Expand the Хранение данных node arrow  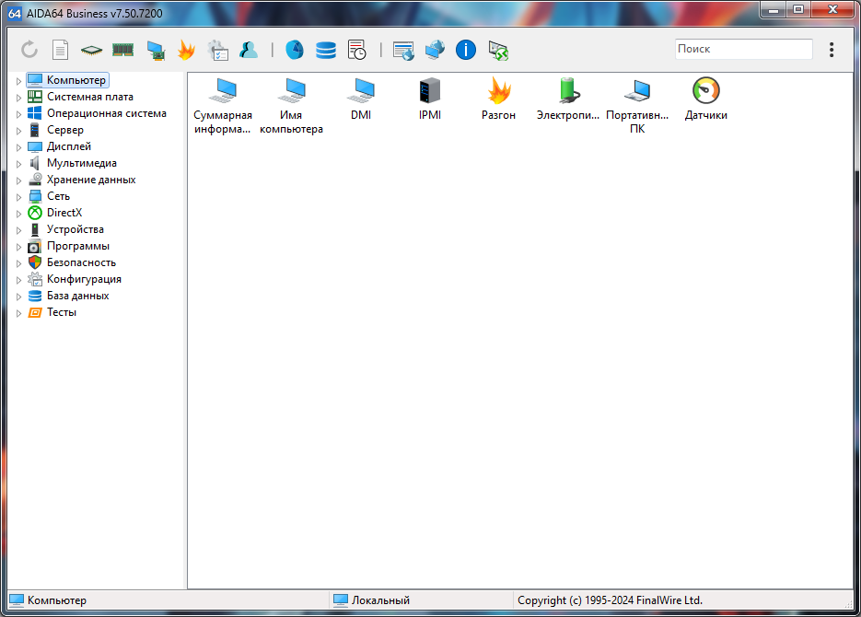coord(18,180)
